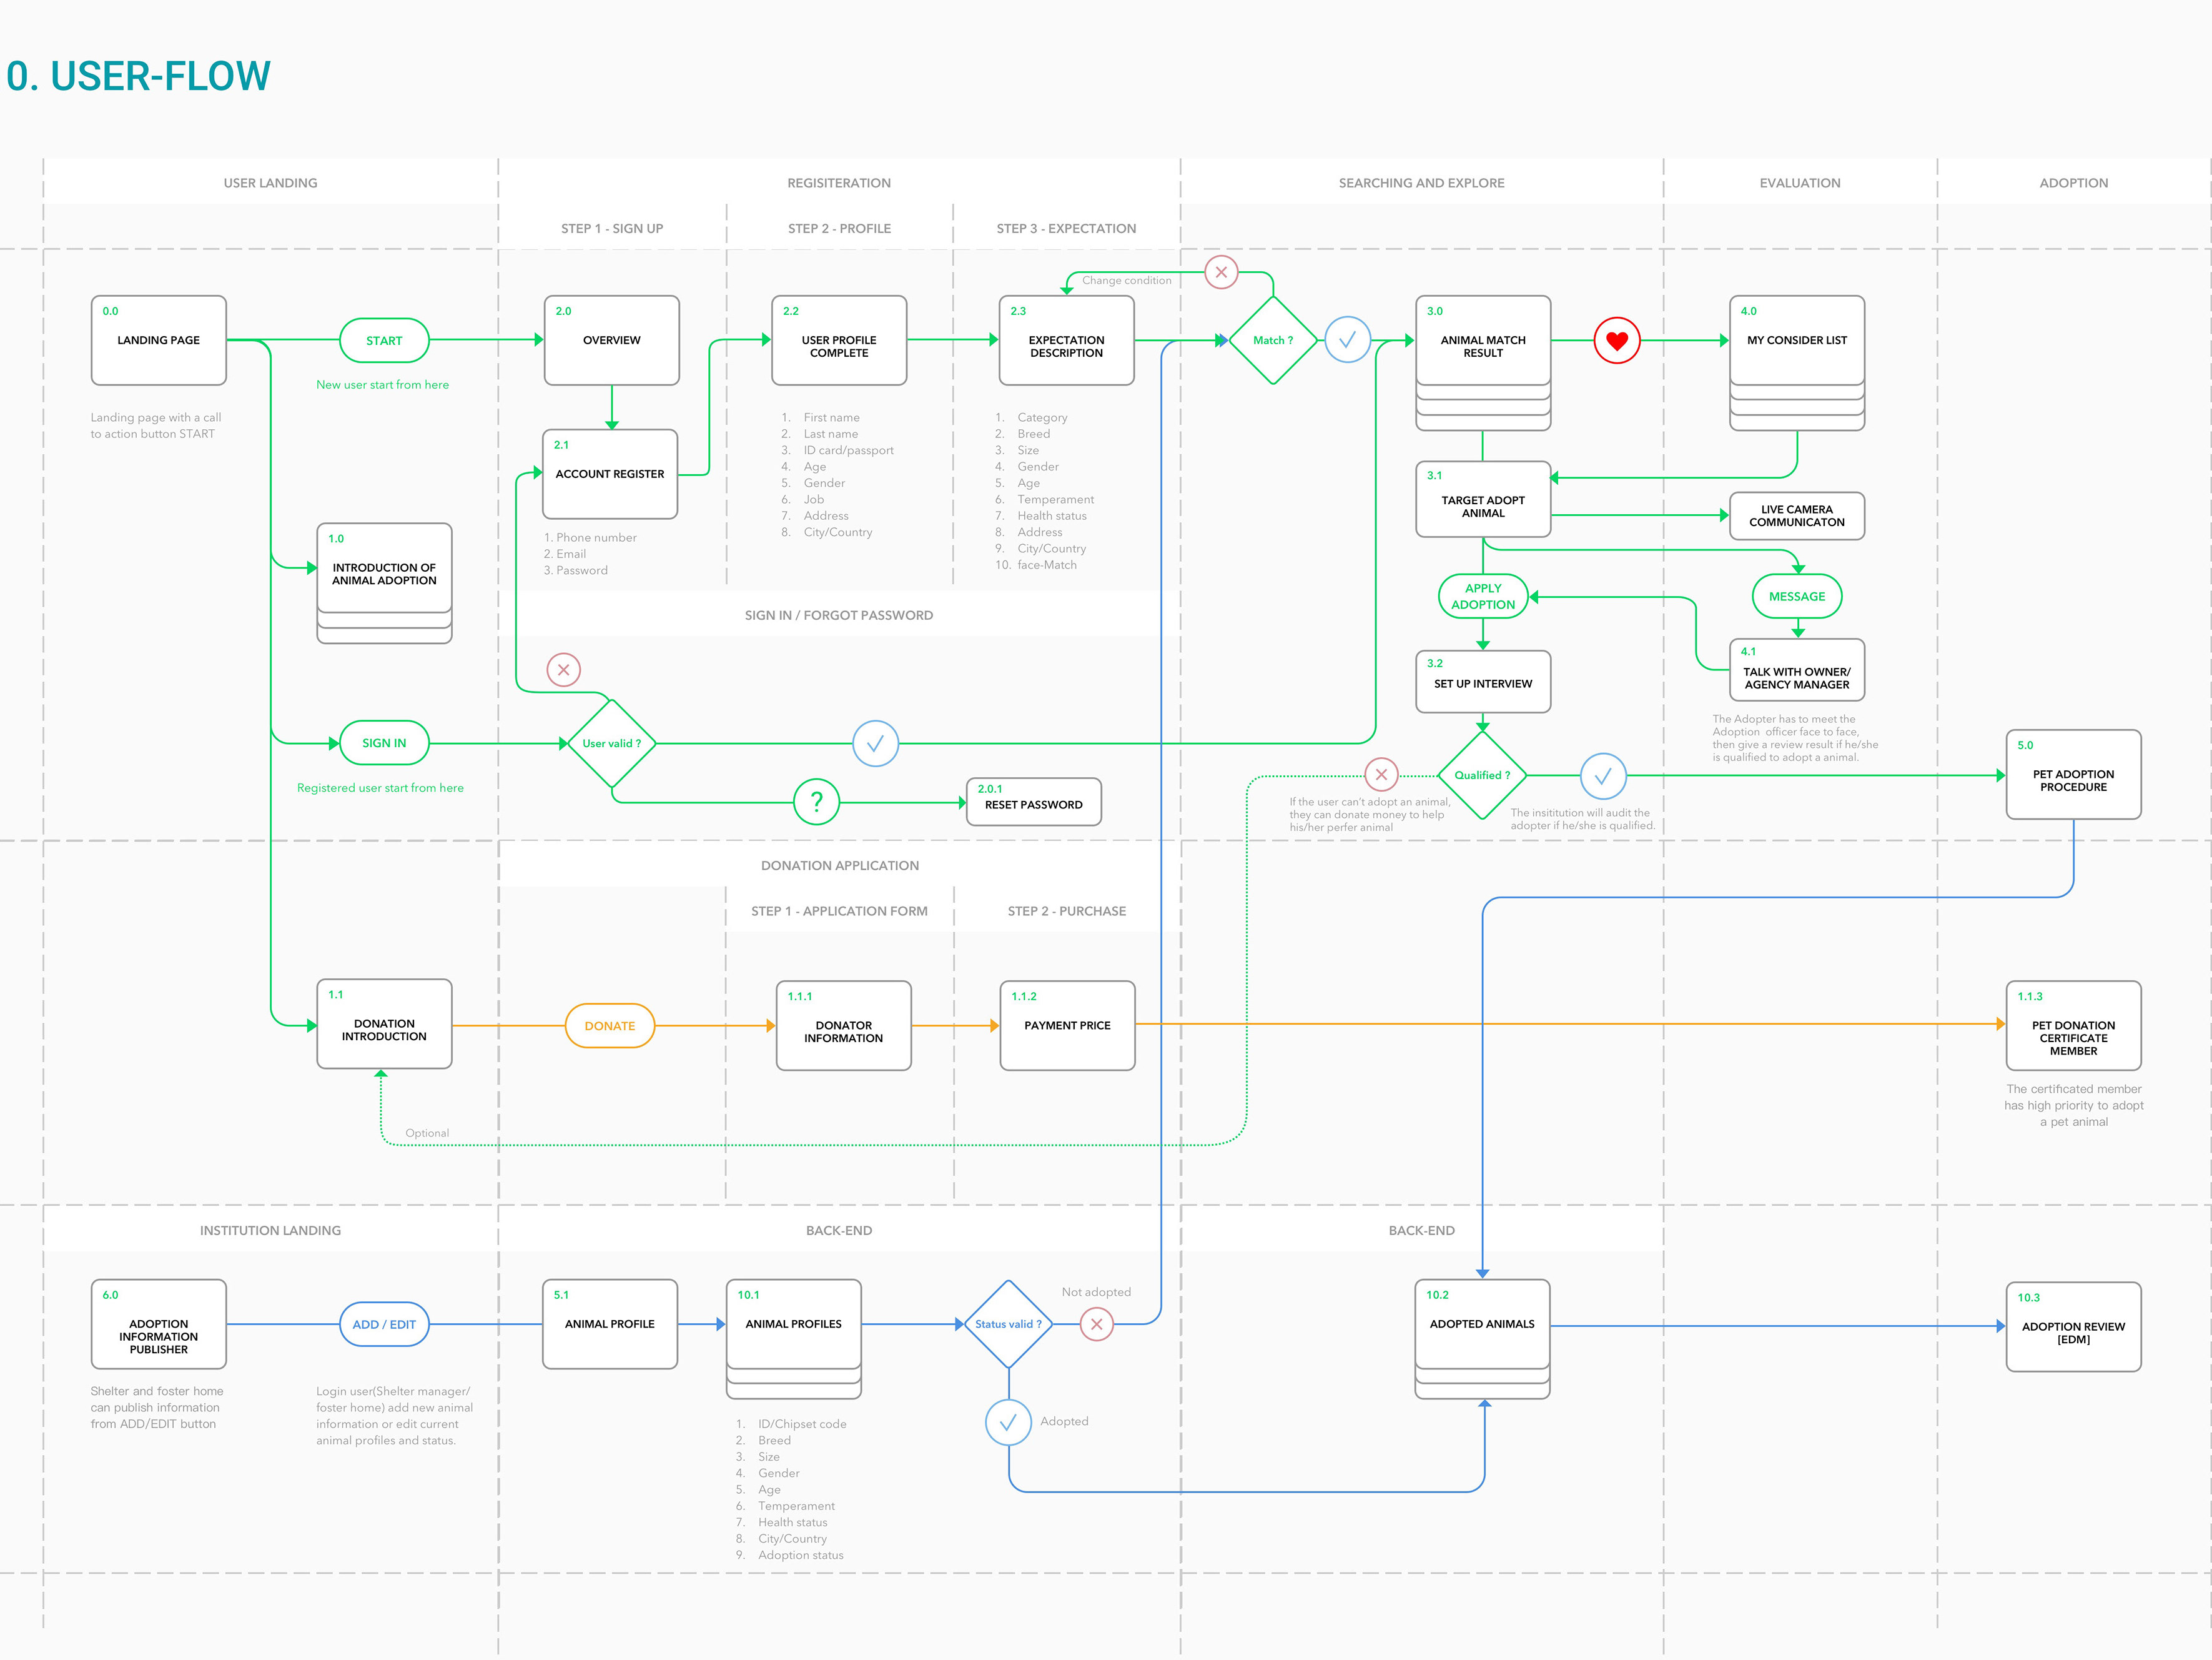Click the REGISITERATION column header
2212x1660 pixels.
click(x=839, y=183)
